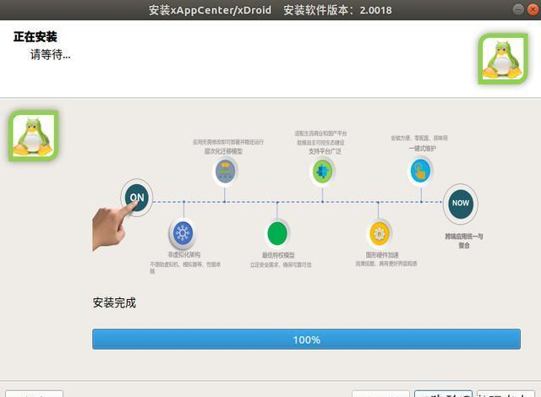Click the dark NOW circle
The height and width of the screenshot is (397, 541).
click(460, 204)
